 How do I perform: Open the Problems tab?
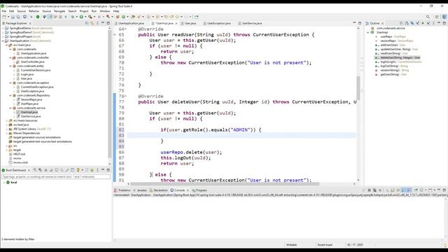point(124,190)
